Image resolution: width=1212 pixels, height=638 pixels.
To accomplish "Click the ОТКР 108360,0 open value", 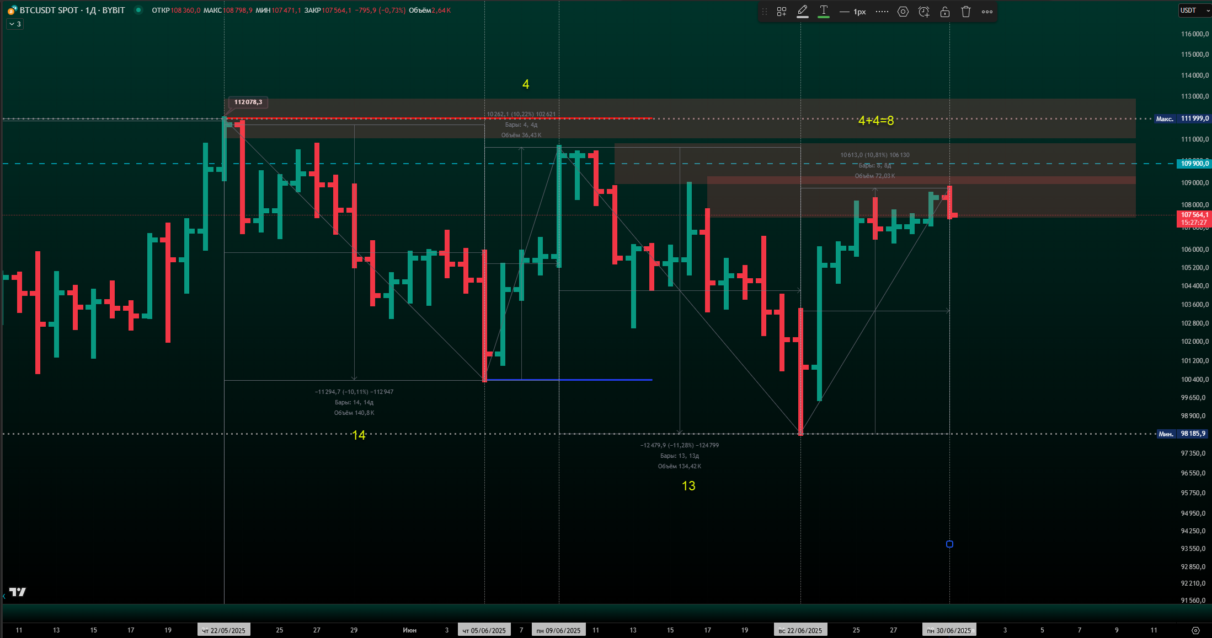I will pos(176,10).
